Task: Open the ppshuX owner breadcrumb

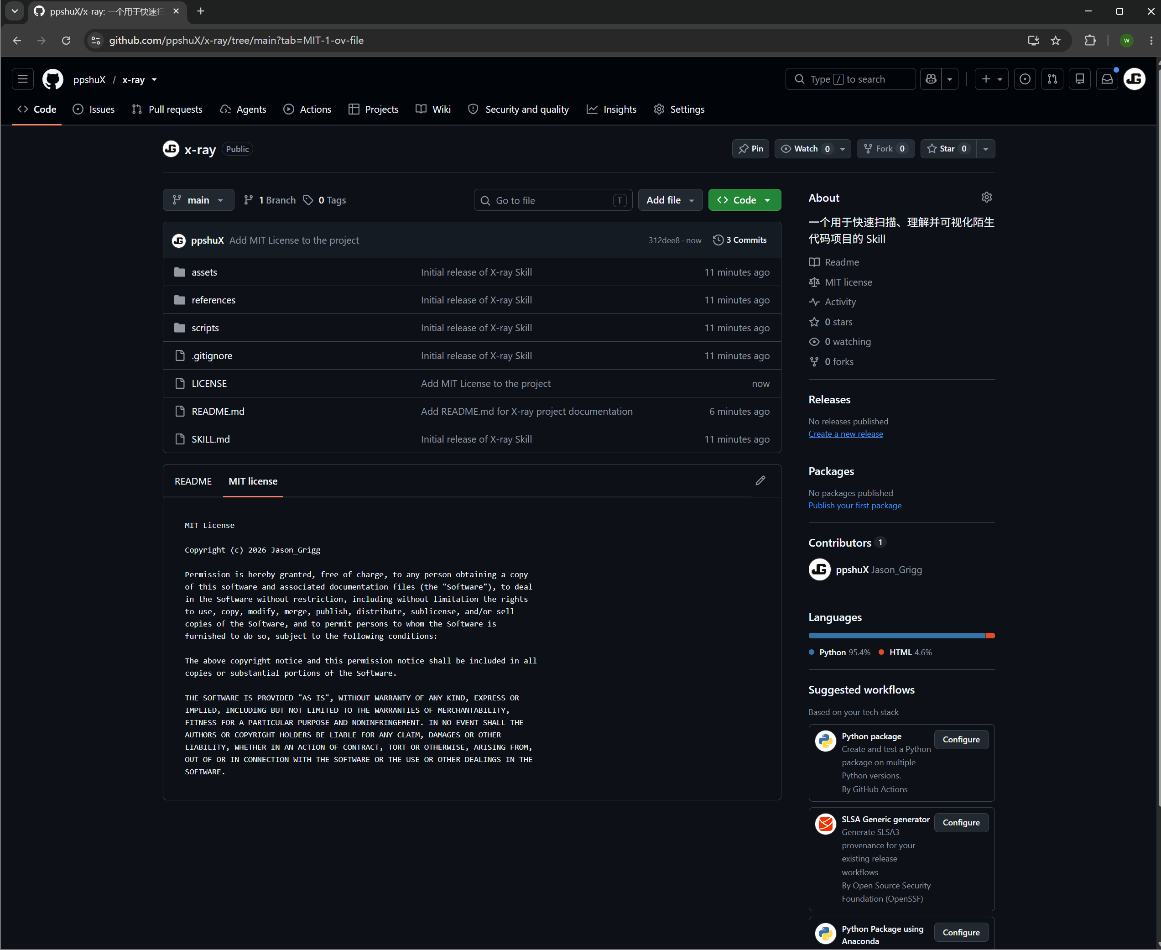Action: [89, 80]
